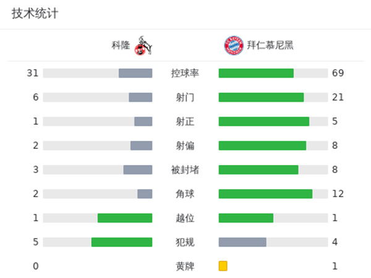Click the 控球率 stat label
This screenshot has width=371, height=278.
pos(185,74)
